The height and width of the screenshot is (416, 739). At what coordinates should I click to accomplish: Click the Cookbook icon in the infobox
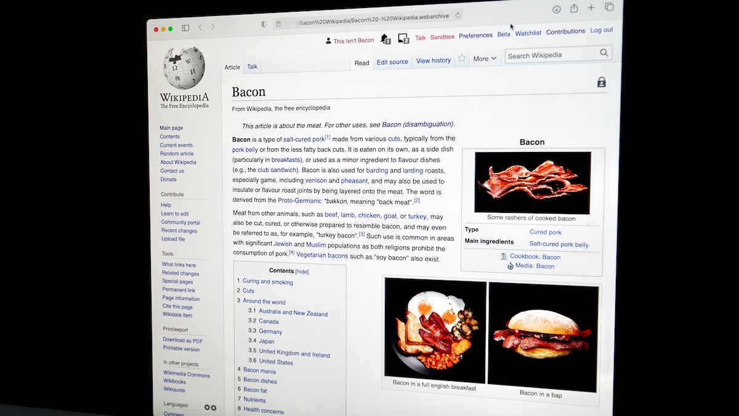(504, 257)
